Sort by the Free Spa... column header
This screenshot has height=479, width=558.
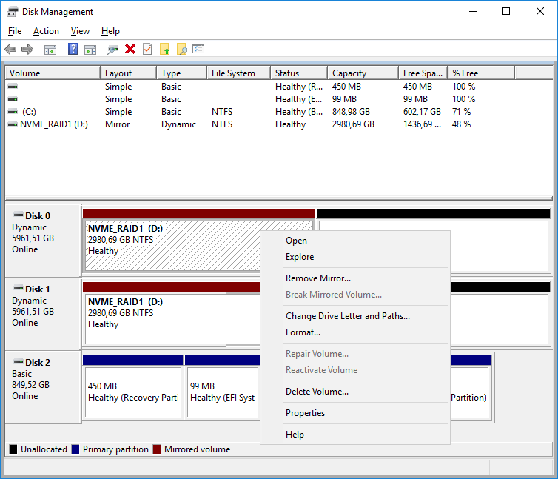[x=423, y=73]
